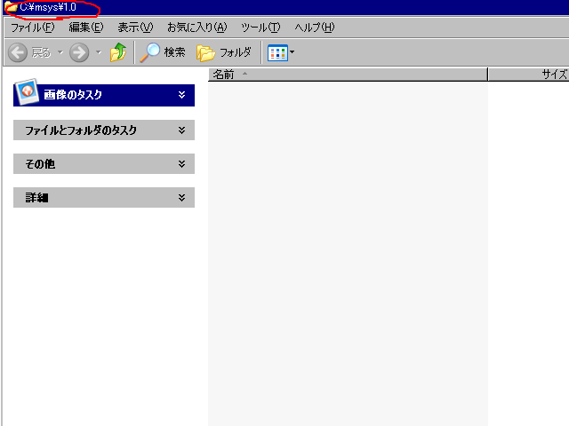
Task: Click the ファイルとフォルダのタスク header text
Action: pyautogui.click(x=81, y=130)
